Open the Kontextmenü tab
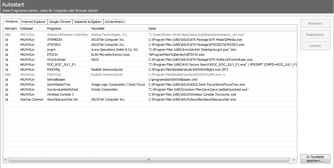Screen dimensions: 334x168 click(x=114, y=22)
